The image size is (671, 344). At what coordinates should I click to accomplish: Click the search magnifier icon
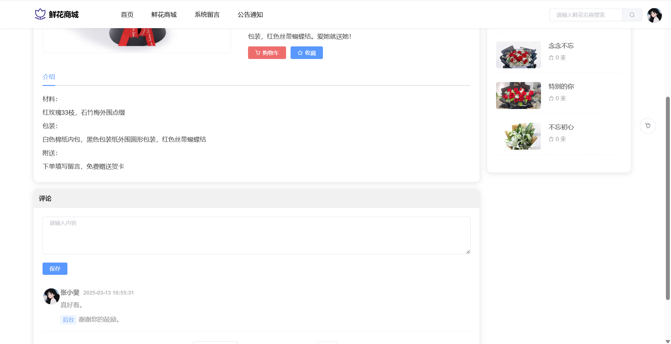point(632,15)
